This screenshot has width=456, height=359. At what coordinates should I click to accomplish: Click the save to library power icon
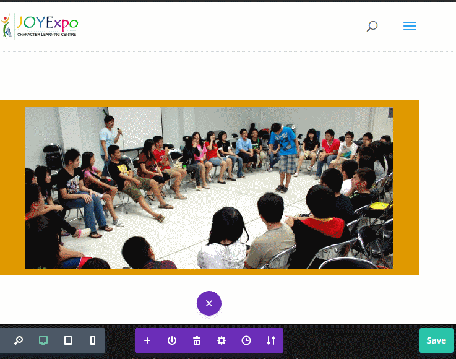pos(172,340)
